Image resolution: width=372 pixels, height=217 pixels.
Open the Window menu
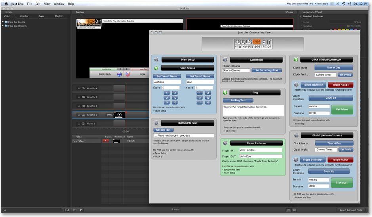pyautogui.click(x=59, y=4)
